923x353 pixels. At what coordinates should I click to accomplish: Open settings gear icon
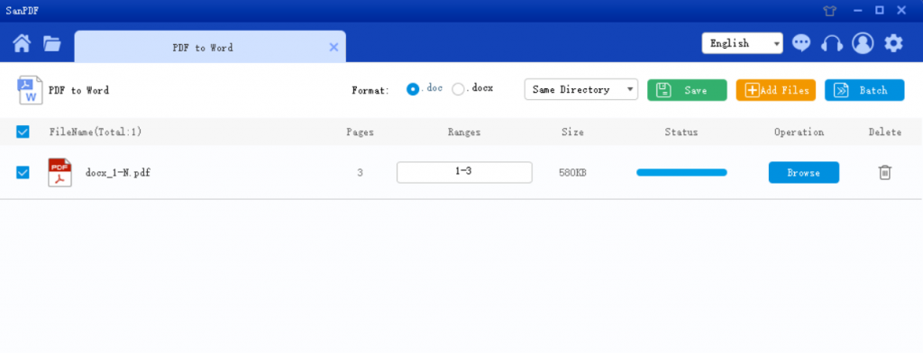coord(893,43)
